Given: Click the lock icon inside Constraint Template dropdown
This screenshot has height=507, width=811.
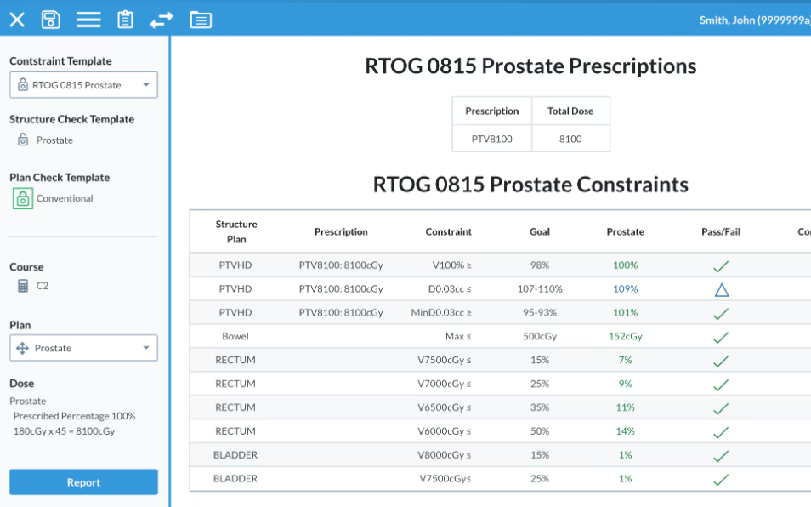Looking at the screenshot, I should (23, 85).
